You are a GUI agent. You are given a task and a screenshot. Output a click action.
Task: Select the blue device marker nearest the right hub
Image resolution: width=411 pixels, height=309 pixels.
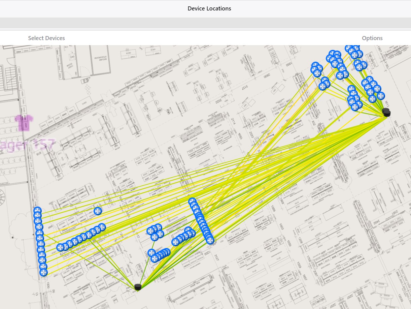point(381,96)
